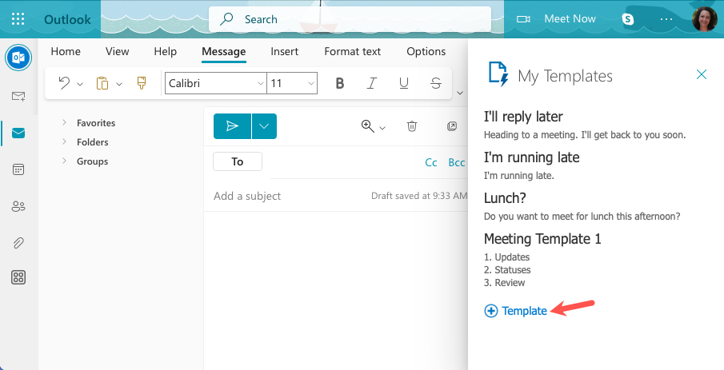Click the paperclip Files icon in sidebar

tap(18, 242)
